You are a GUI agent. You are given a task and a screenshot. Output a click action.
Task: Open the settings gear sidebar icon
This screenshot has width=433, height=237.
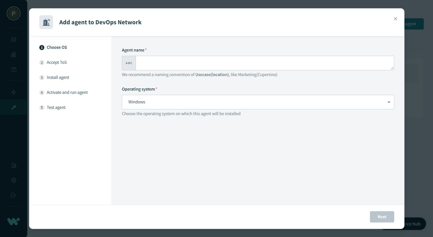coord(14,180)
